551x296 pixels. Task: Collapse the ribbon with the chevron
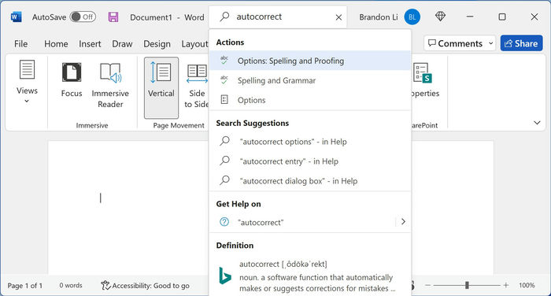[x=537, y=123]
